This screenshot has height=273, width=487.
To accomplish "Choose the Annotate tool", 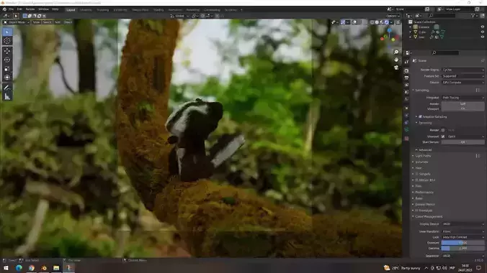I will pyautogui.click(x=7, y=88).
